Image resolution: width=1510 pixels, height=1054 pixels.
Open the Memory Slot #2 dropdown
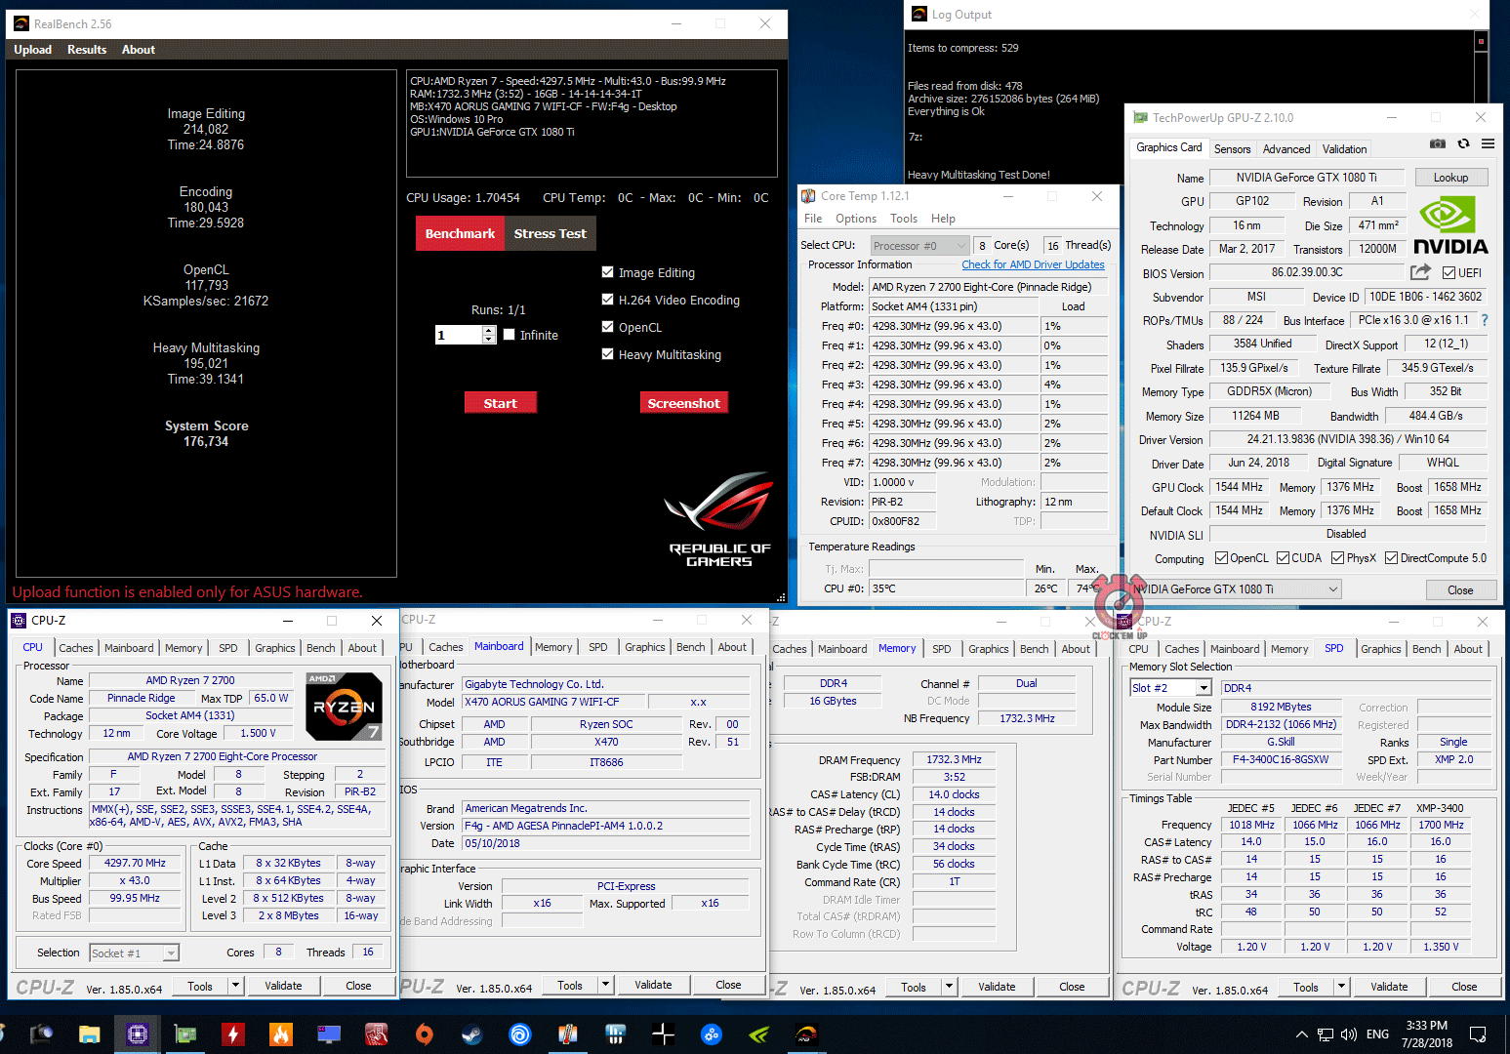click(1204, 688)
